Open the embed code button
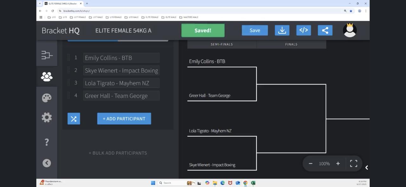Viewport: 406px width, 187px height. 304,30
